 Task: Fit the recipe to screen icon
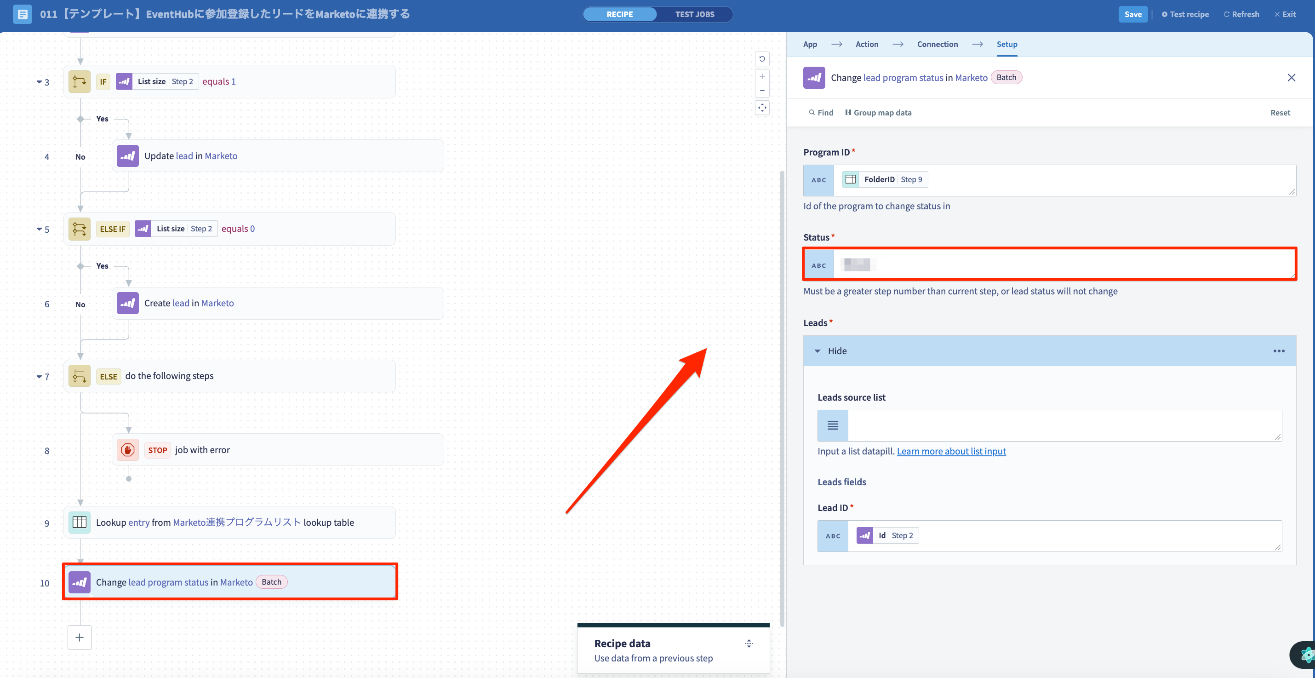(762, 108)
